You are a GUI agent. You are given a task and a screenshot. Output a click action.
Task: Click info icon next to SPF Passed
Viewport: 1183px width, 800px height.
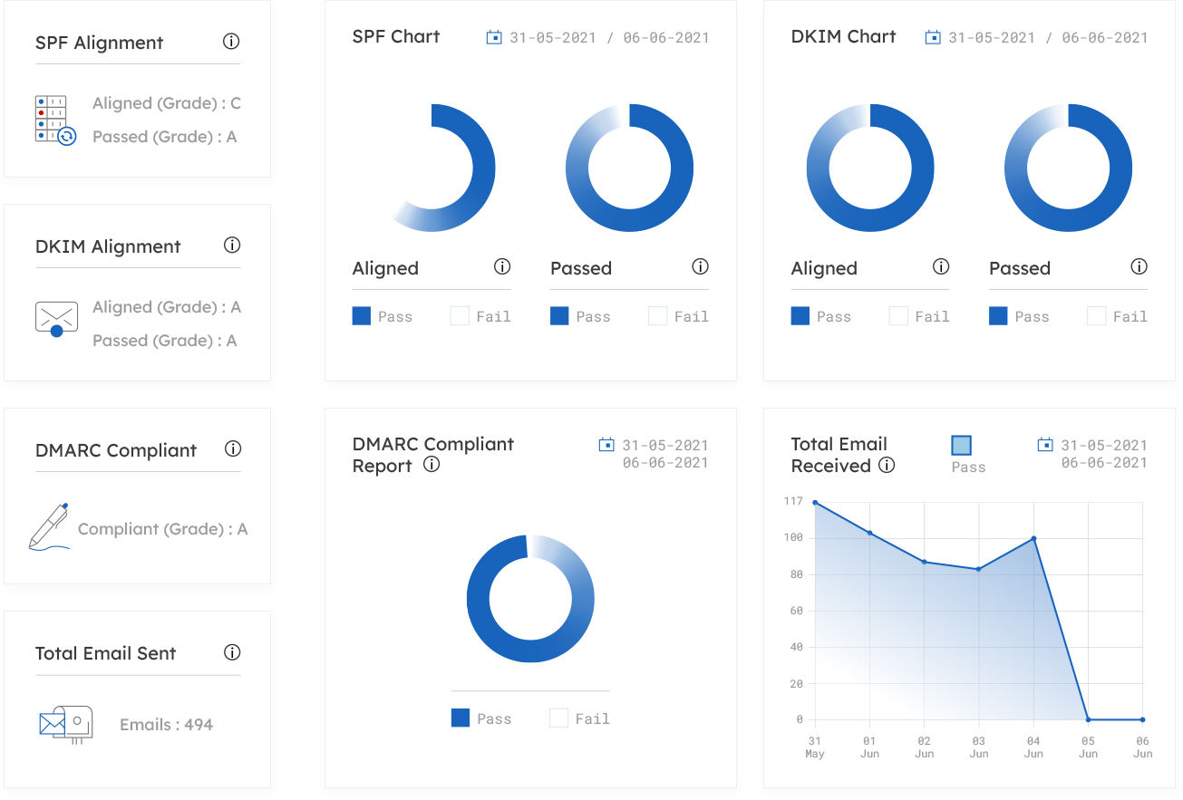click(x=700, y=267)
